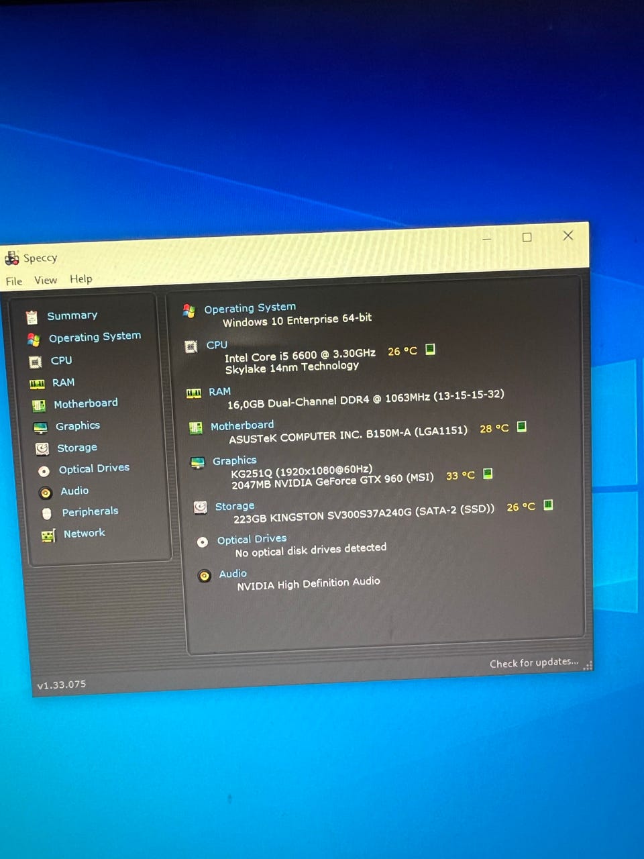Click the version label v1.33.075
The width and height of the screenshot is (644, 859).
[x=62, y=685]
